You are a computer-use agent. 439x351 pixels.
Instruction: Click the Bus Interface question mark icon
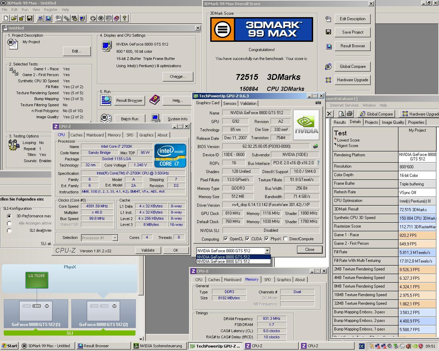coord(318,163)
